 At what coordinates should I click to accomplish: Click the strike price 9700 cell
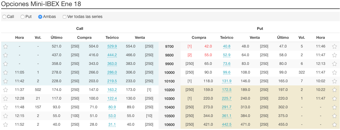tap(169, 46)
